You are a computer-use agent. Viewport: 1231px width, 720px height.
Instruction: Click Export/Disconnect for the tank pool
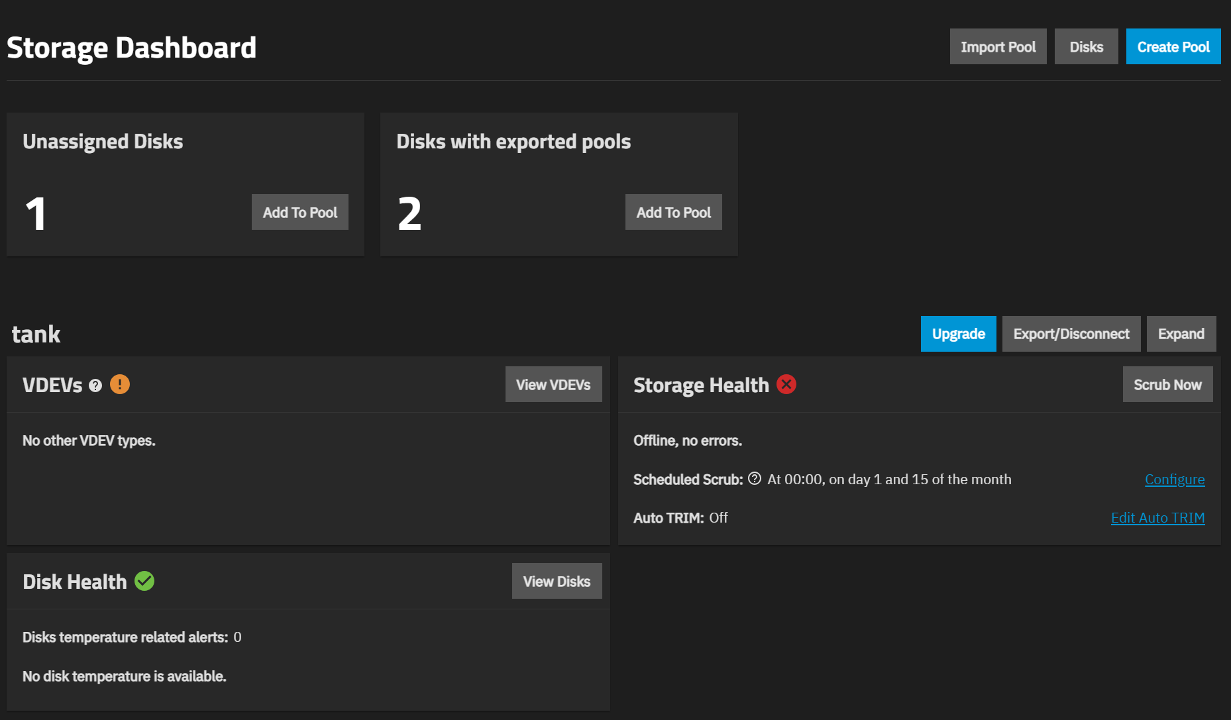[x=1071, y=334]
